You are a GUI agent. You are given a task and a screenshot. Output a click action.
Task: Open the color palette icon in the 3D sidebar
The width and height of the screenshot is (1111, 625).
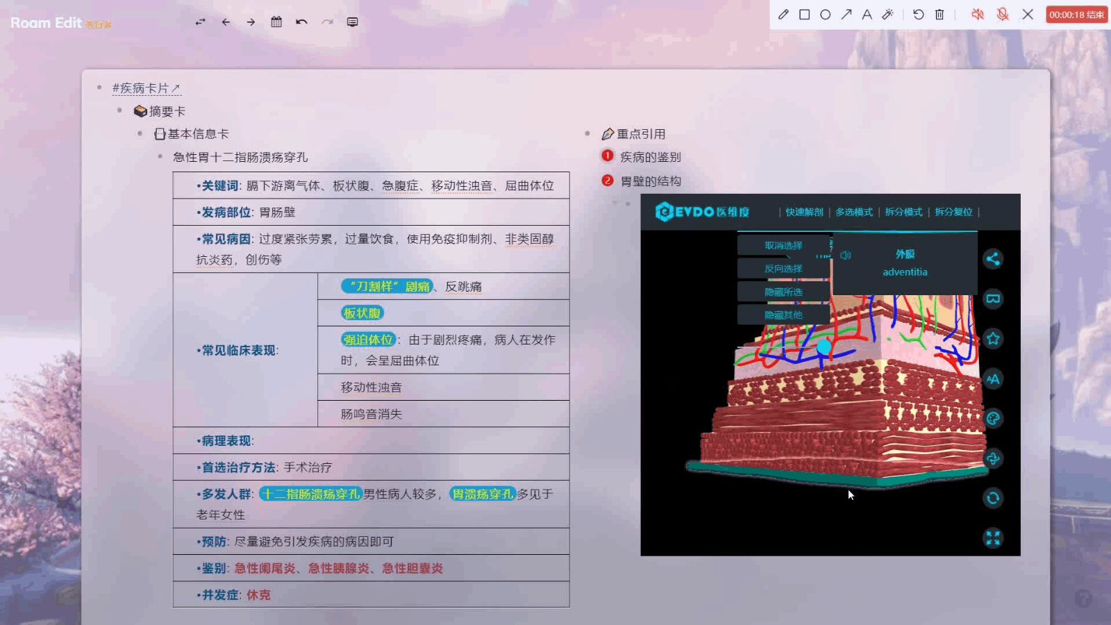pos(994,419)
